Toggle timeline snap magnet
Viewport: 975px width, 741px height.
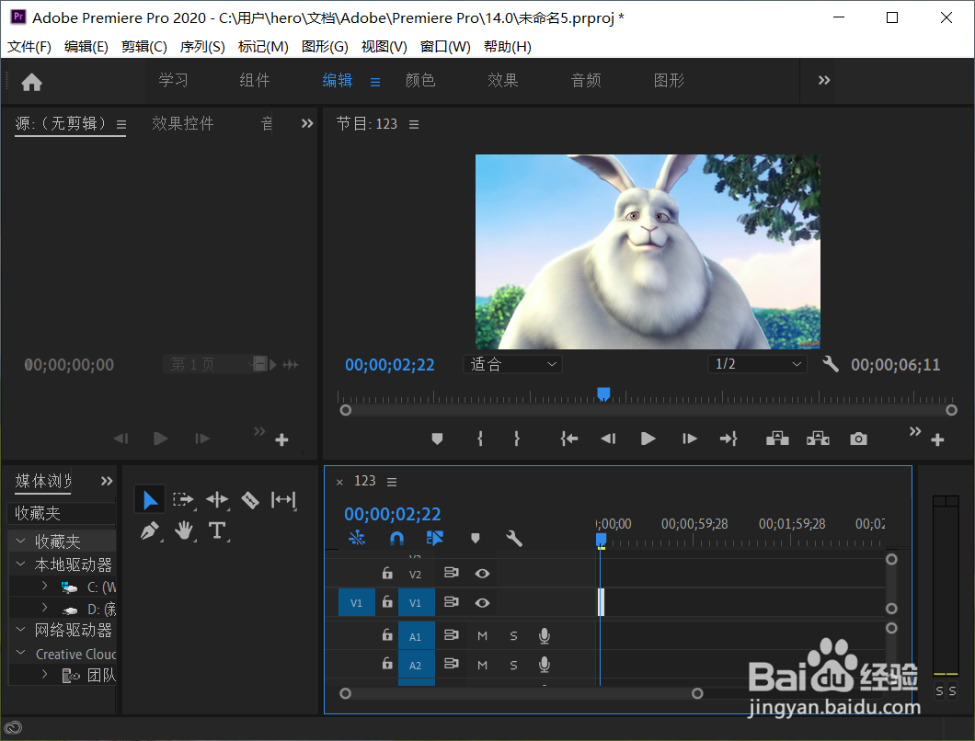pos(396,539)
